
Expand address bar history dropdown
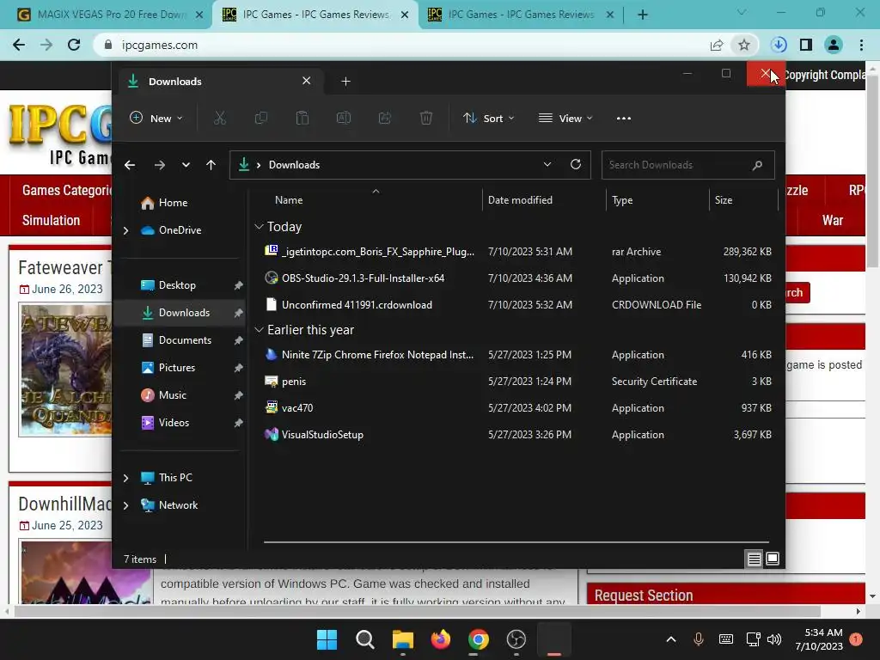(547, 164)
